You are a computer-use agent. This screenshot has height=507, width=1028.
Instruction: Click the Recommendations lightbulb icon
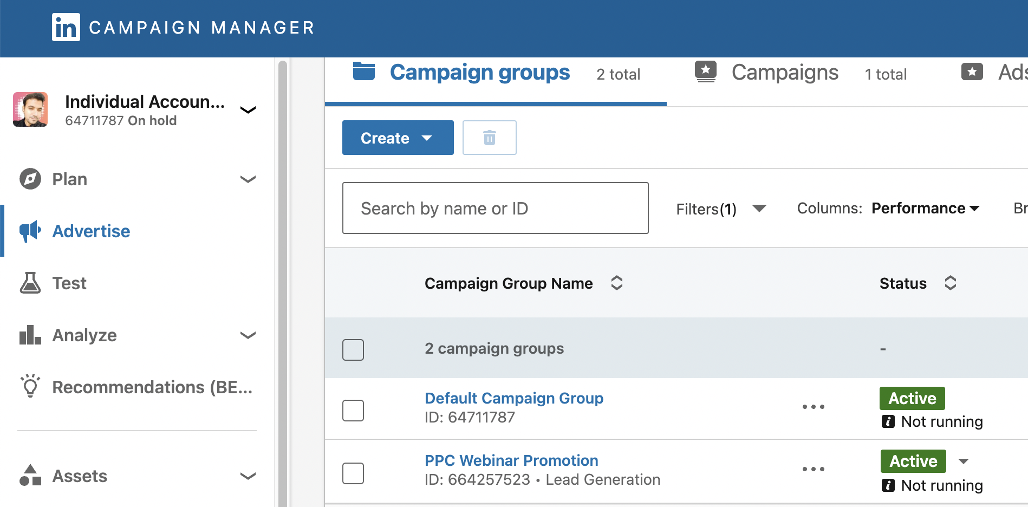(x=30, y=386)
